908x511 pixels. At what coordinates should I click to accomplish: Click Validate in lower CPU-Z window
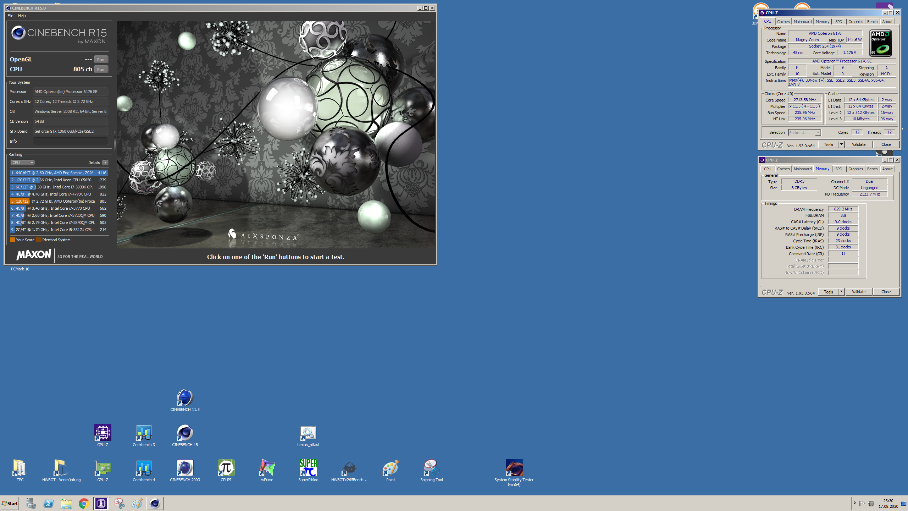859,292
